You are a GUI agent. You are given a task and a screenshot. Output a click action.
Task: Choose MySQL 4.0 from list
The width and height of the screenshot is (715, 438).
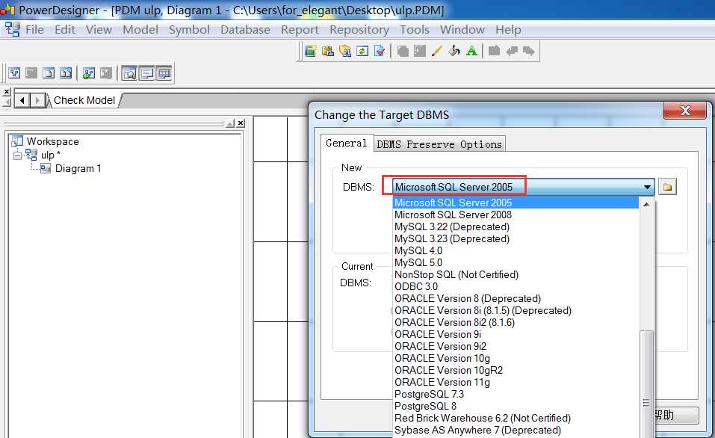[516, 250]
